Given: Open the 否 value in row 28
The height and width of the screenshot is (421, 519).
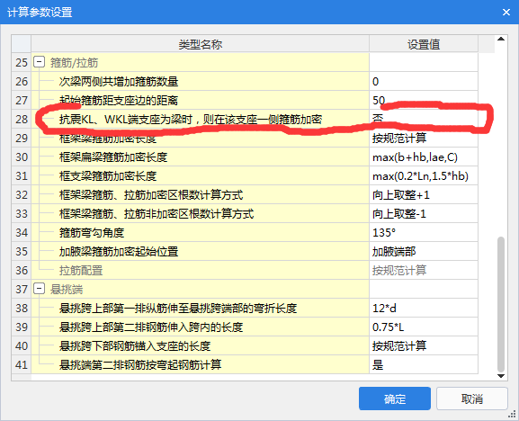Looking at the screenshot, I should click(x=424, y=119).
